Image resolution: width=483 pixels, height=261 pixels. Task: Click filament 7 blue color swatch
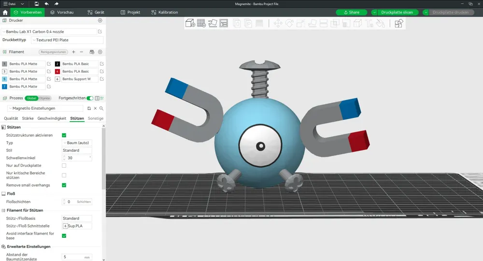[4, 87]
